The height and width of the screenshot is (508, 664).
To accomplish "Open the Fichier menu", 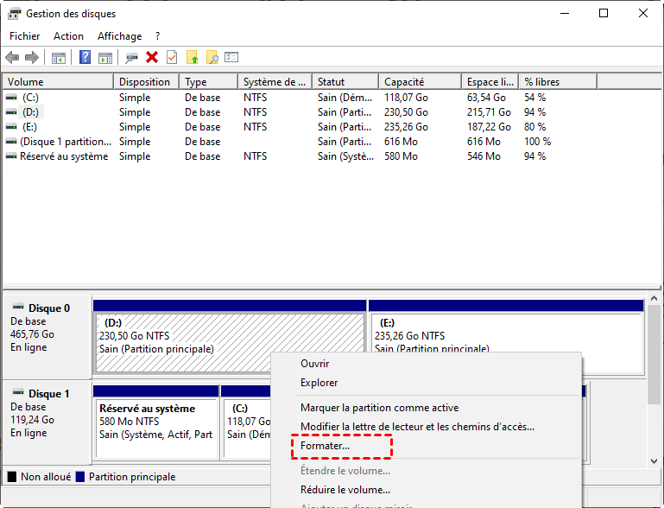I will point(24,36).
